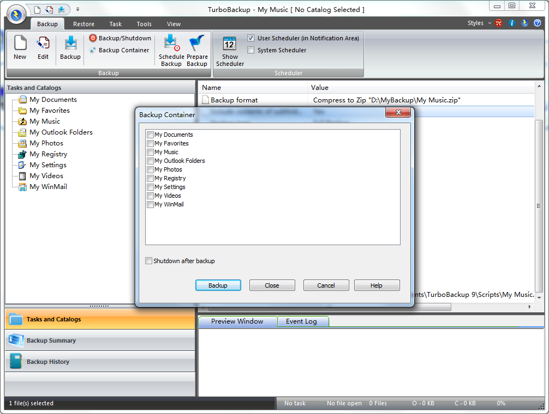Image resolution: width=549 pixels, height=414 pixels.
Task: Check My WinMail in Backup Container dialog
Action: [151, 204]
